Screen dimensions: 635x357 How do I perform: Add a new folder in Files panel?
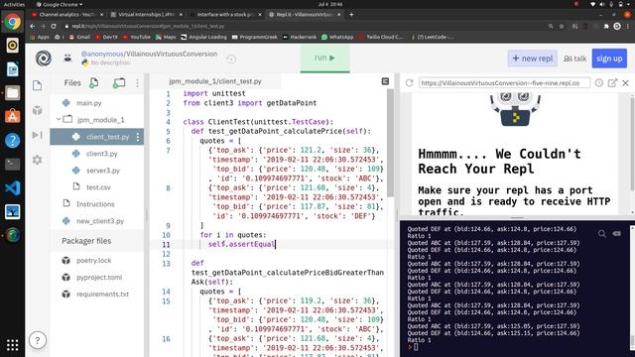point(119,83)
